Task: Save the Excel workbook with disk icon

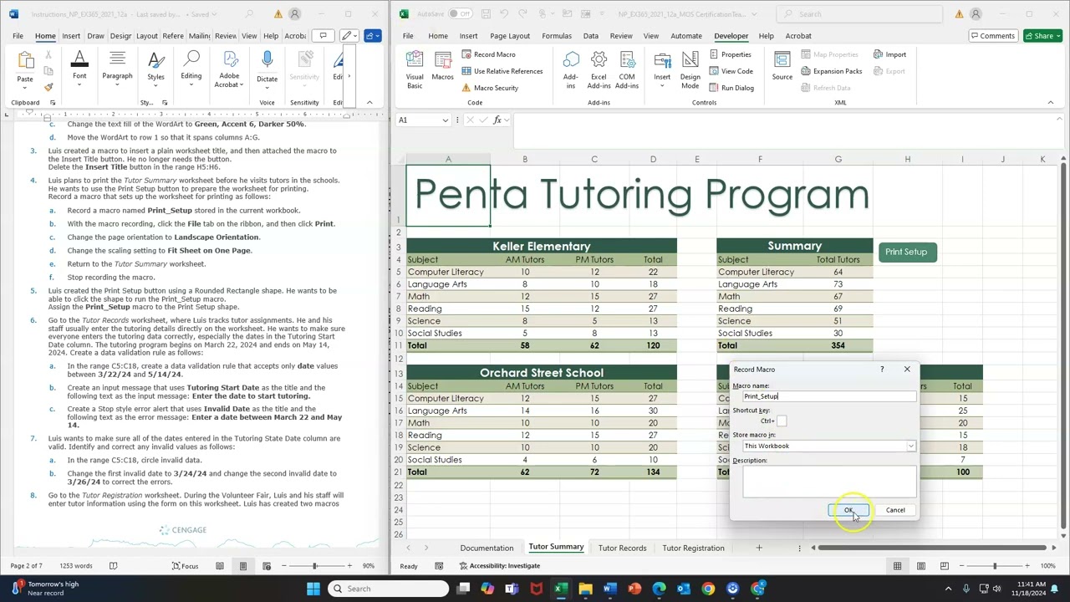Action: click(484, 14)
